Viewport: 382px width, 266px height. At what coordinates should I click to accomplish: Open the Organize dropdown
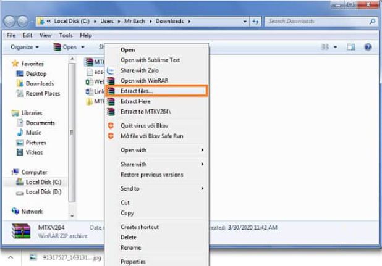[x=25, y=47]
